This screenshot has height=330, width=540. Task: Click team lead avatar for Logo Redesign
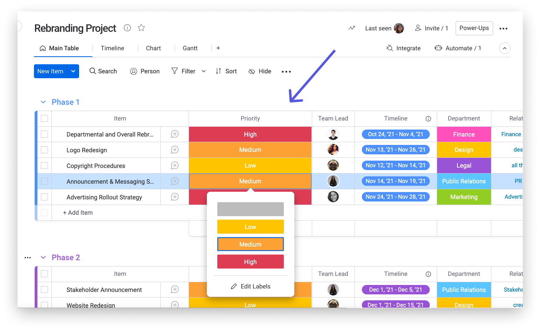click(x=333, y=149)
